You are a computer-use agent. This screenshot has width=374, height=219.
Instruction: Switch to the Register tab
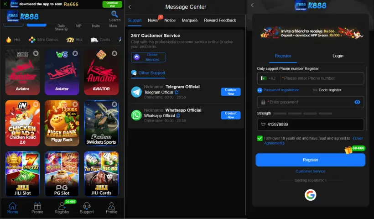coord(283,56)
